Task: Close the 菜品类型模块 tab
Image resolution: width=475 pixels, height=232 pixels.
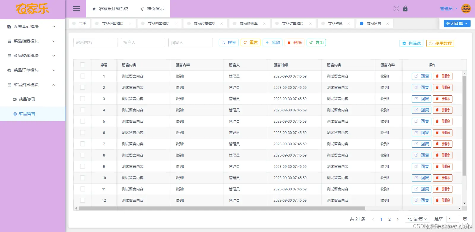Action: tap(130, 24)
